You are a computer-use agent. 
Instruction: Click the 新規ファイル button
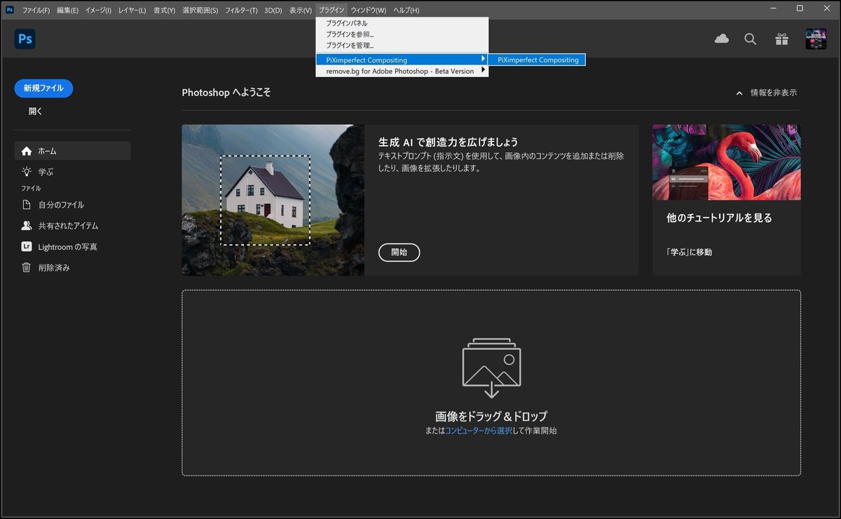[x=43, y=88]
